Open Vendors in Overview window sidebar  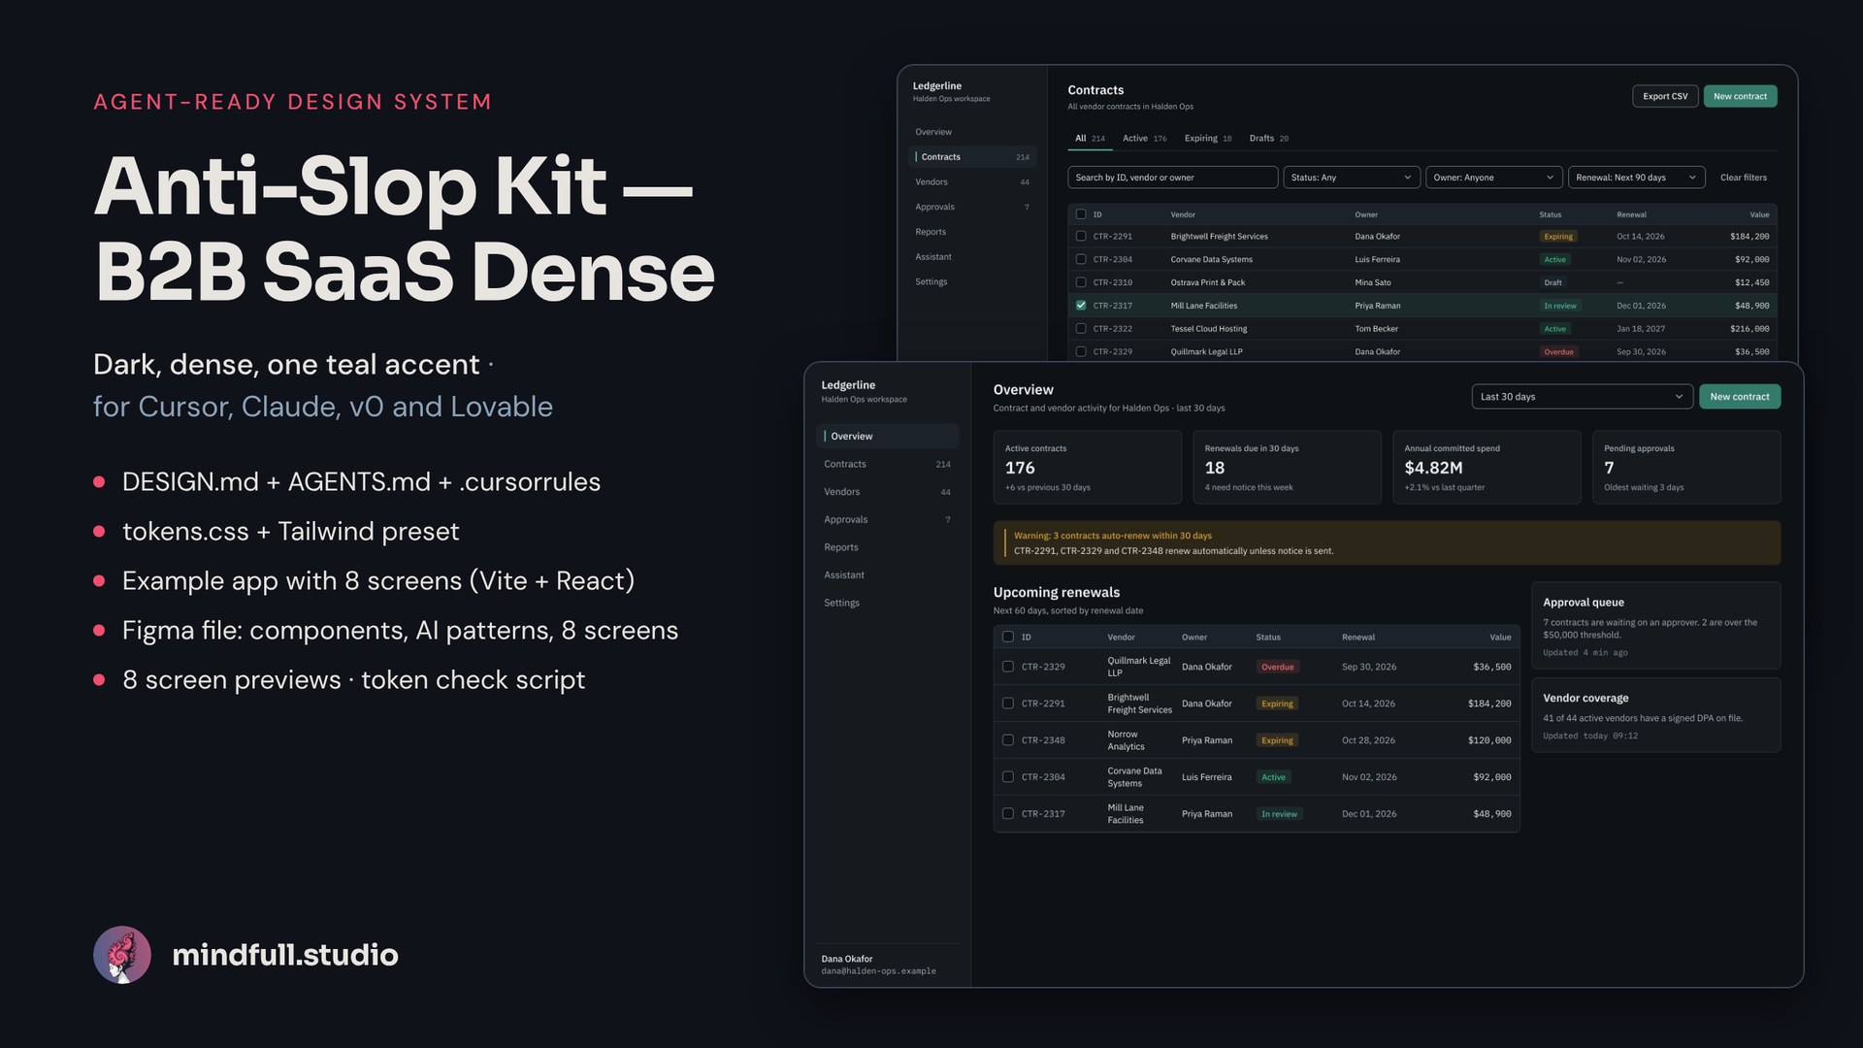click(887, 492)
